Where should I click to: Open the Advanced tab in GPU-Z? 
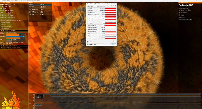99,6
